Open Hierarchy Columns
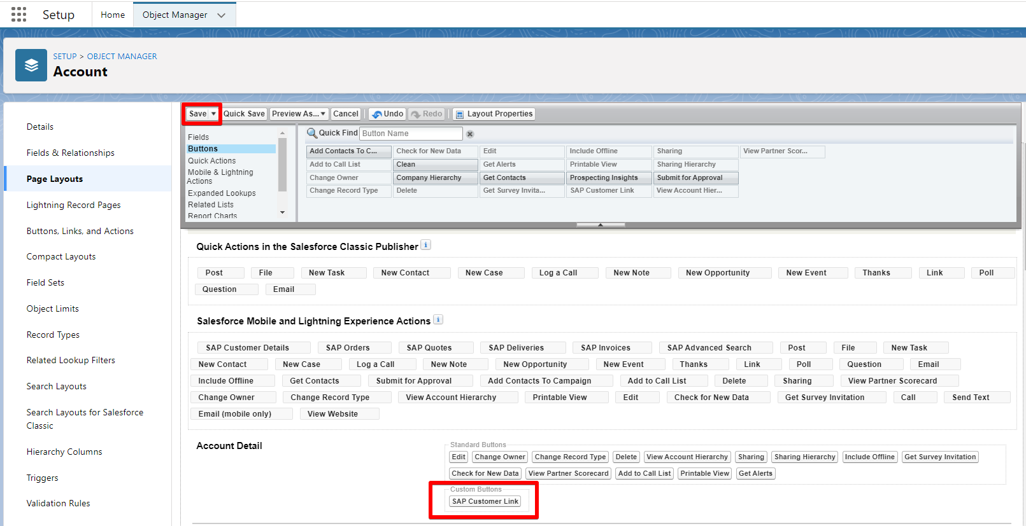Viewport: 1026px width, 526px height. pos(64,452)
